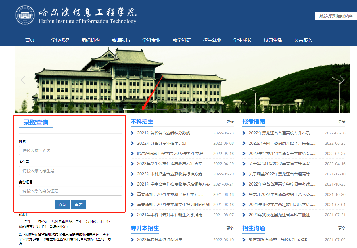Open the 本科招生 section heading
The height and width of the screenshot is (248, 357).
point(142,121)
